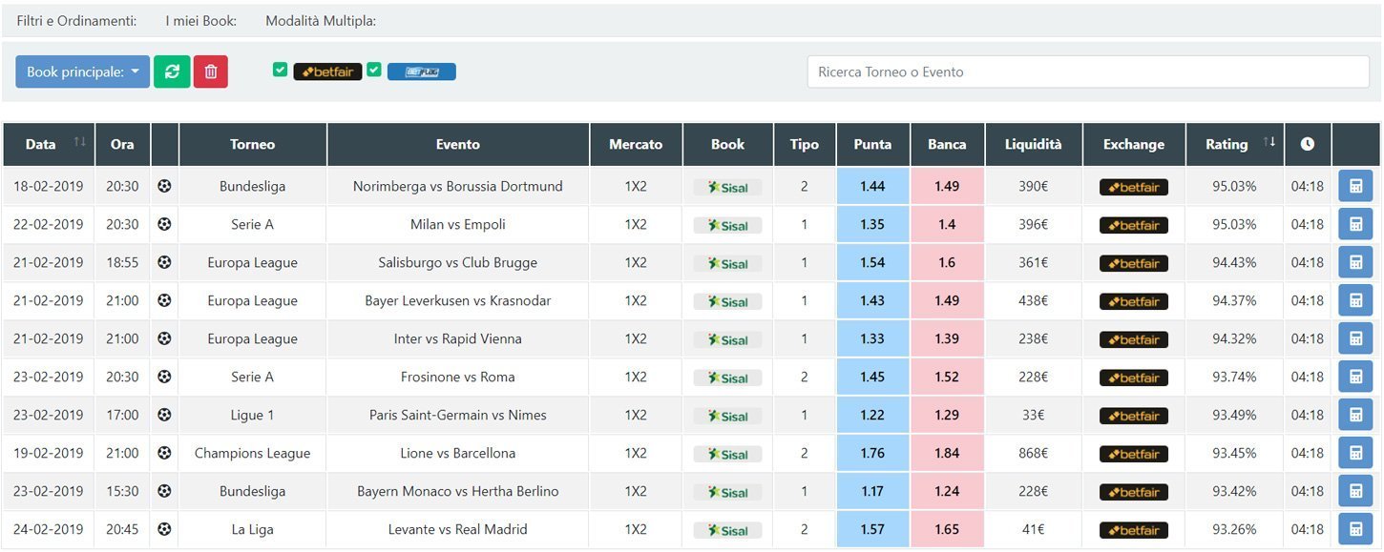Open calculator for Levante vs Real Madrid
1384x552 pixels.
click(1354, 529)
